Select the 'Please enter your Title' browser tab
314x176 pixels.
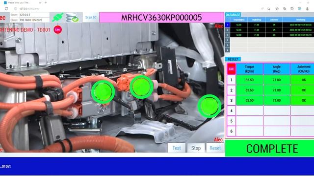(x=23, y=3)
